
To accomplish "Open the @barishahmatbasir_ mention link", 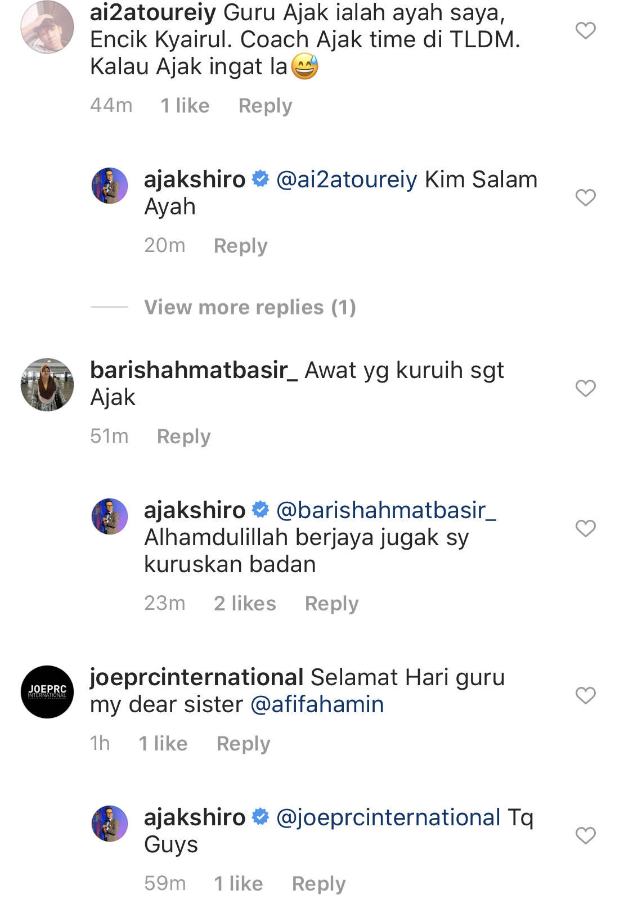I will pos(386,510).
